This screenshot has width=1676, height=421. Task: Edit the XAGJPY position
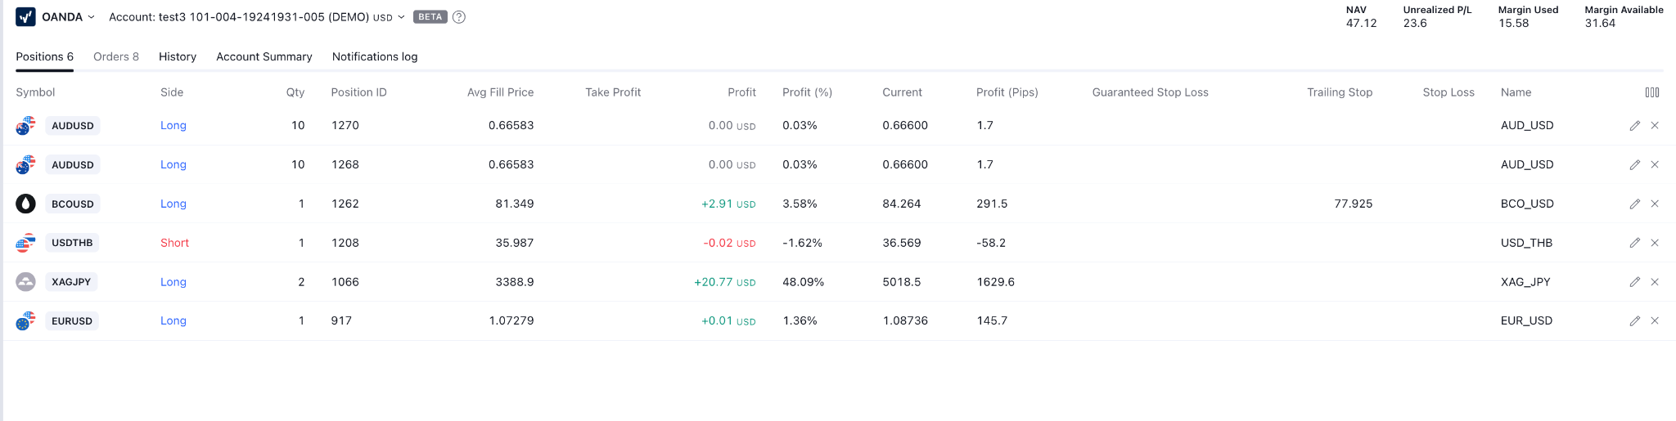[x=1634, y=282]
